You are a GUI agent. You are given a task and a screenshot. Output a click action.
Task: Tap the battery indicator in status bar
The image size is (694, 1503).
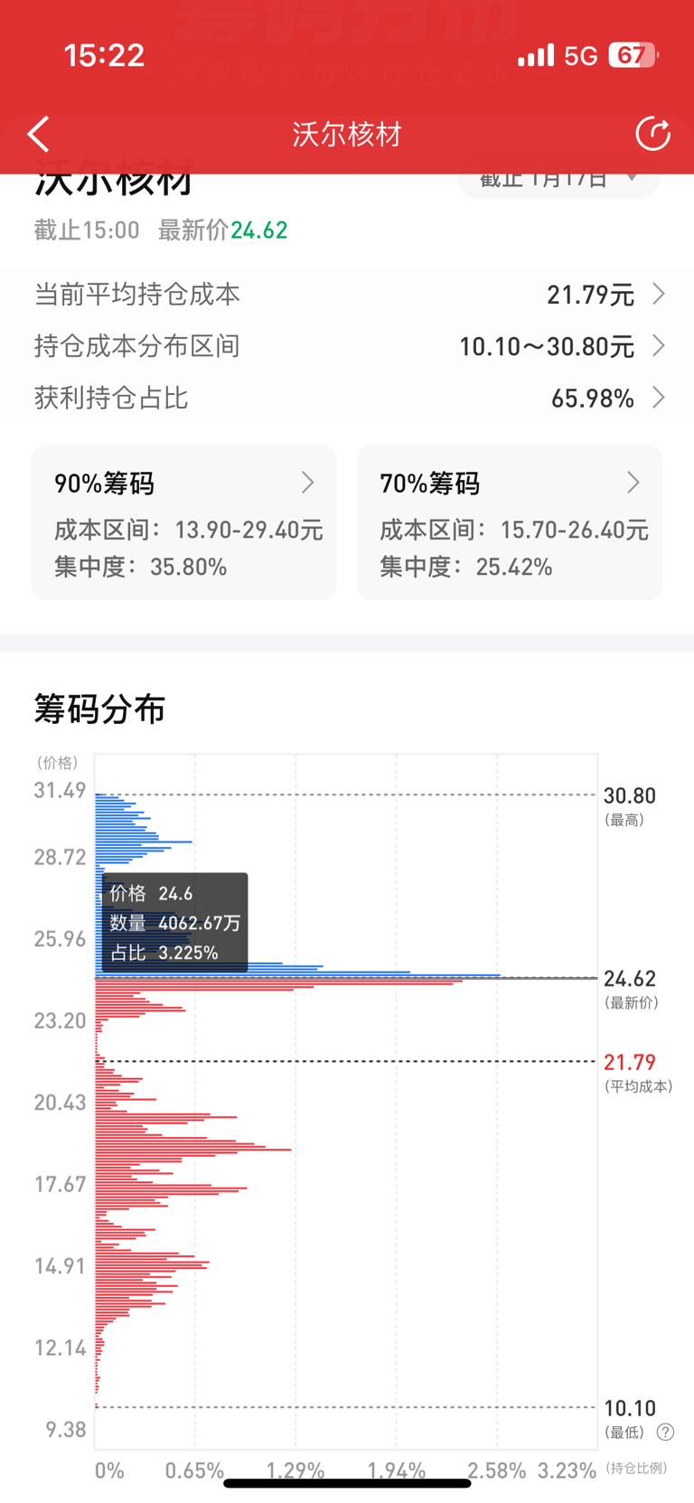click(x=633, y=55)
